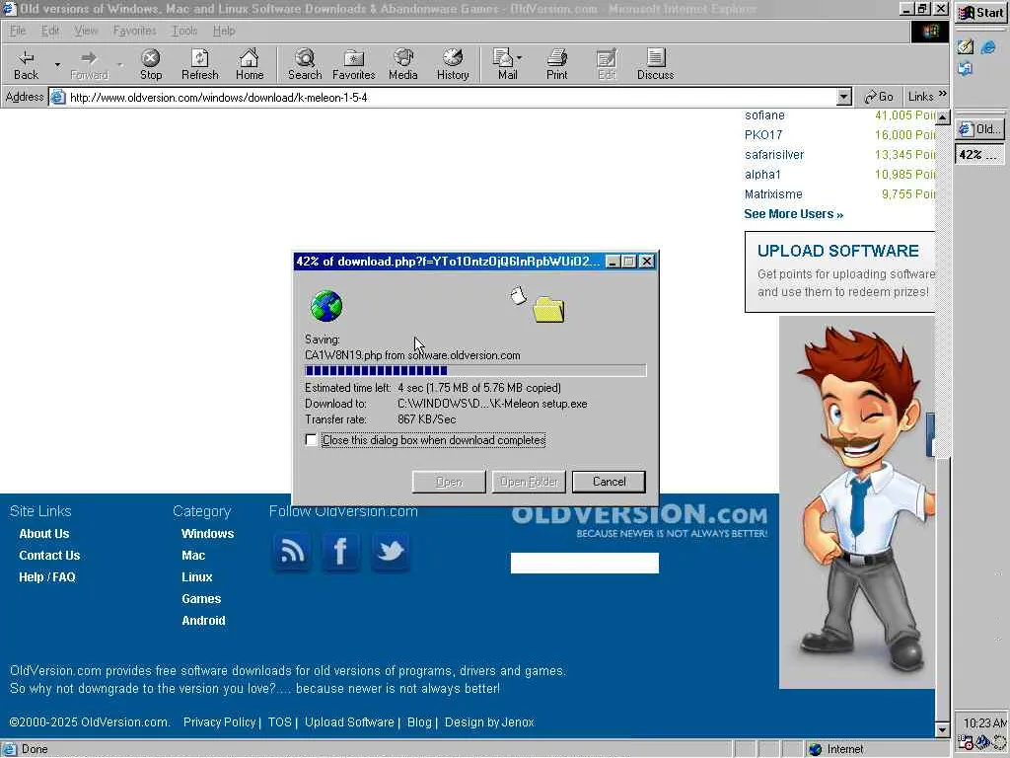Click the download progress bar
The height and width of the screenshot is (758, 1010).
click(475, 371)
